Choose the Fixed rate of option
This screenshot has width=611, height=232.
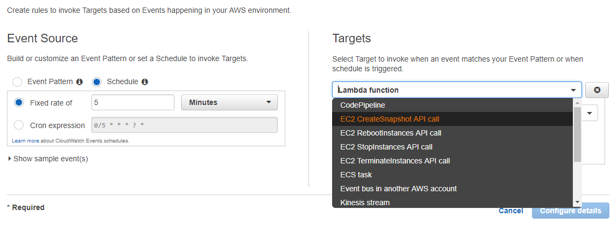click(19, 102)
